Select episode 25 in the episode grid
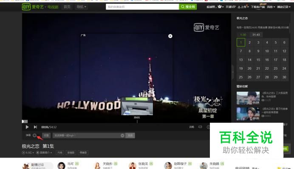 [x=241, y=77]
